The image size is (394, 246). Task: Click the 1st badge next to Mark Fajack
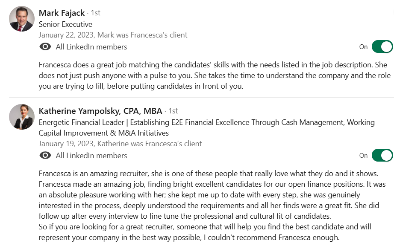point(95,13)
